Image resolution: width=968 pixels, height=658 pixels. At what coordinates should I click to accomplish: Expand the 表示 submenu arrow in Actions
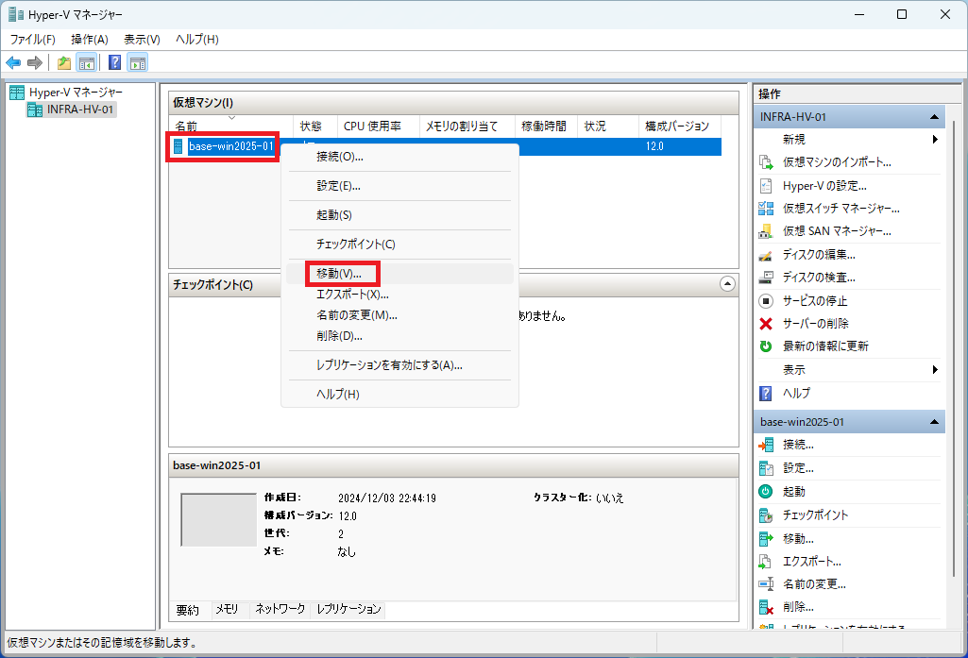click(935, 370)
